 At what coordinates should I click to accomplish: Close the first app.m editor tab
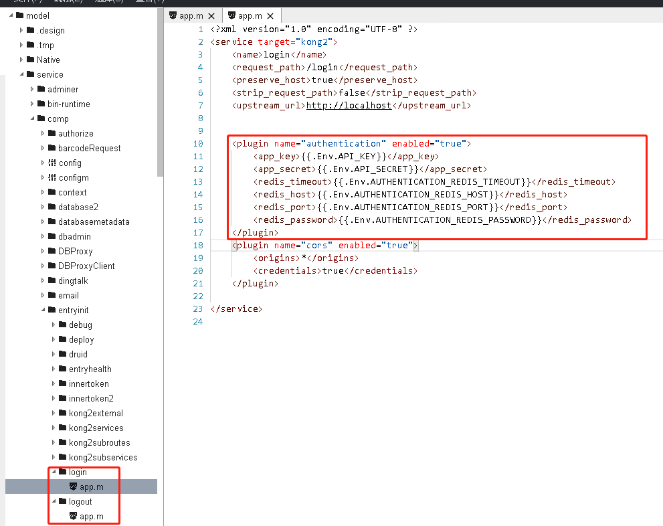pyautogui.click(x=212, y=16)
